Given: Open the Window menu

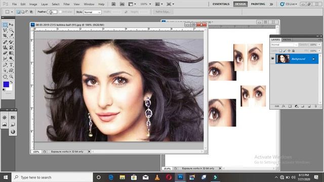Looking at the screenshot, I should 89,4.
